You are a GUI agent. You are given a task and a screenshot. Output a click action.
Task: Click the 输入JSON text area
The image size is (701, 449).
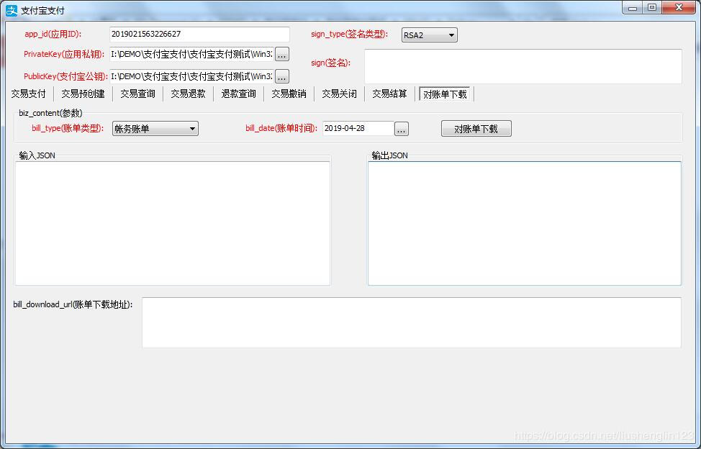point(173,223)
